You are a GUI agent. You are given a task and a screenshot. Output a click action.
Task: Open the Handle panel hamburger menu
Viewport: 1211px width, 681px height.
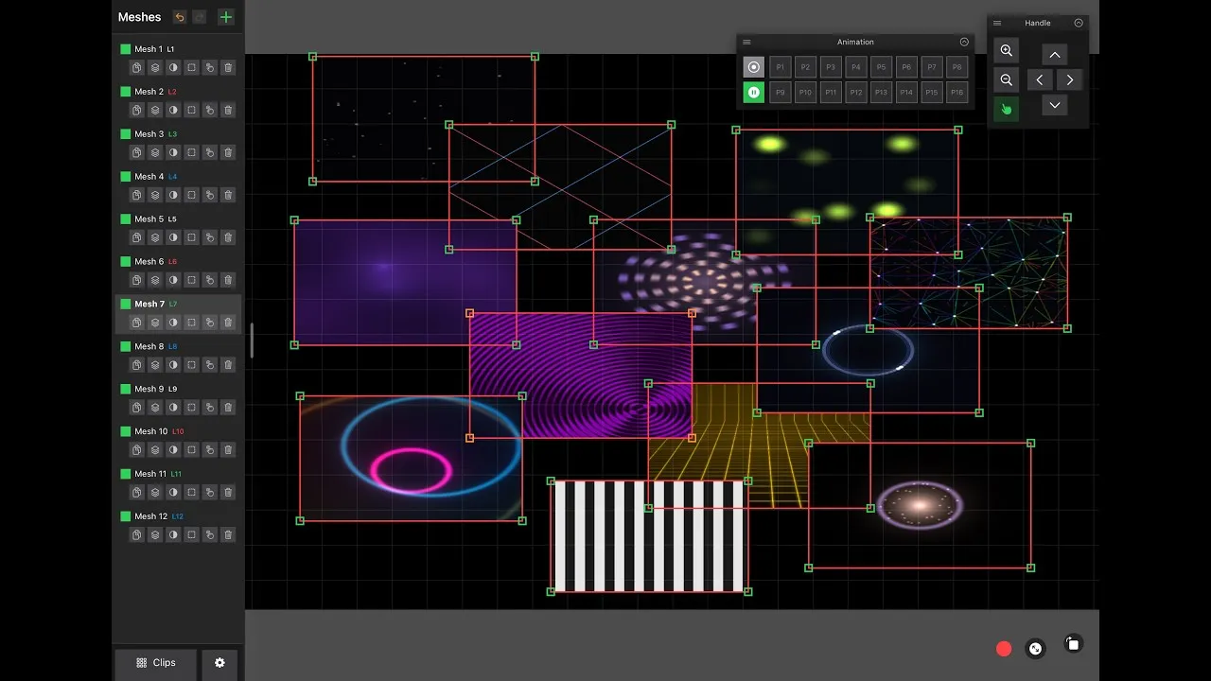(x=996, y=23)
